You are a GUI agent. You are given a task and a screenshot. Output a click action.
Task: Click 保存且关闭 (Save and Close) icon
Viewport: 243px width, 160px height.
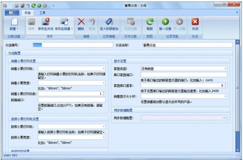[x=45, y=22]
